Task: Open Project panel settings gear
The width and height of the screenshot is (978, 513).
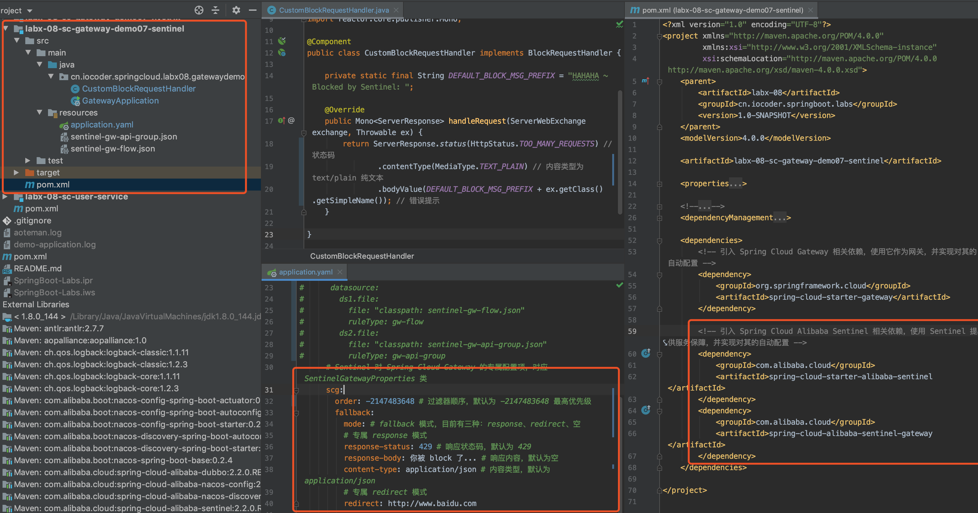Action: (236, 10)
